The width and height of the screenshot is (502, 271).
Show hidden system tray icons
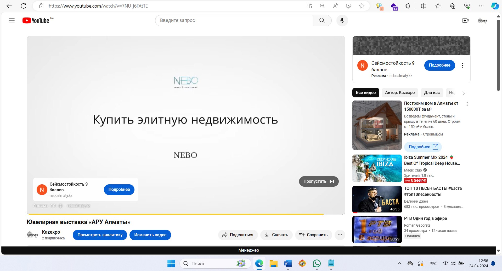tap(399, 263)
